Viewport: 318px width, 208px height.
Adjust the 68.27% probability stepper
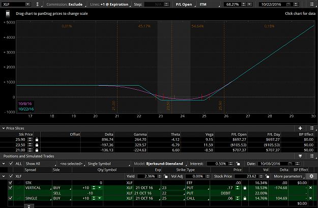point(244,4)
